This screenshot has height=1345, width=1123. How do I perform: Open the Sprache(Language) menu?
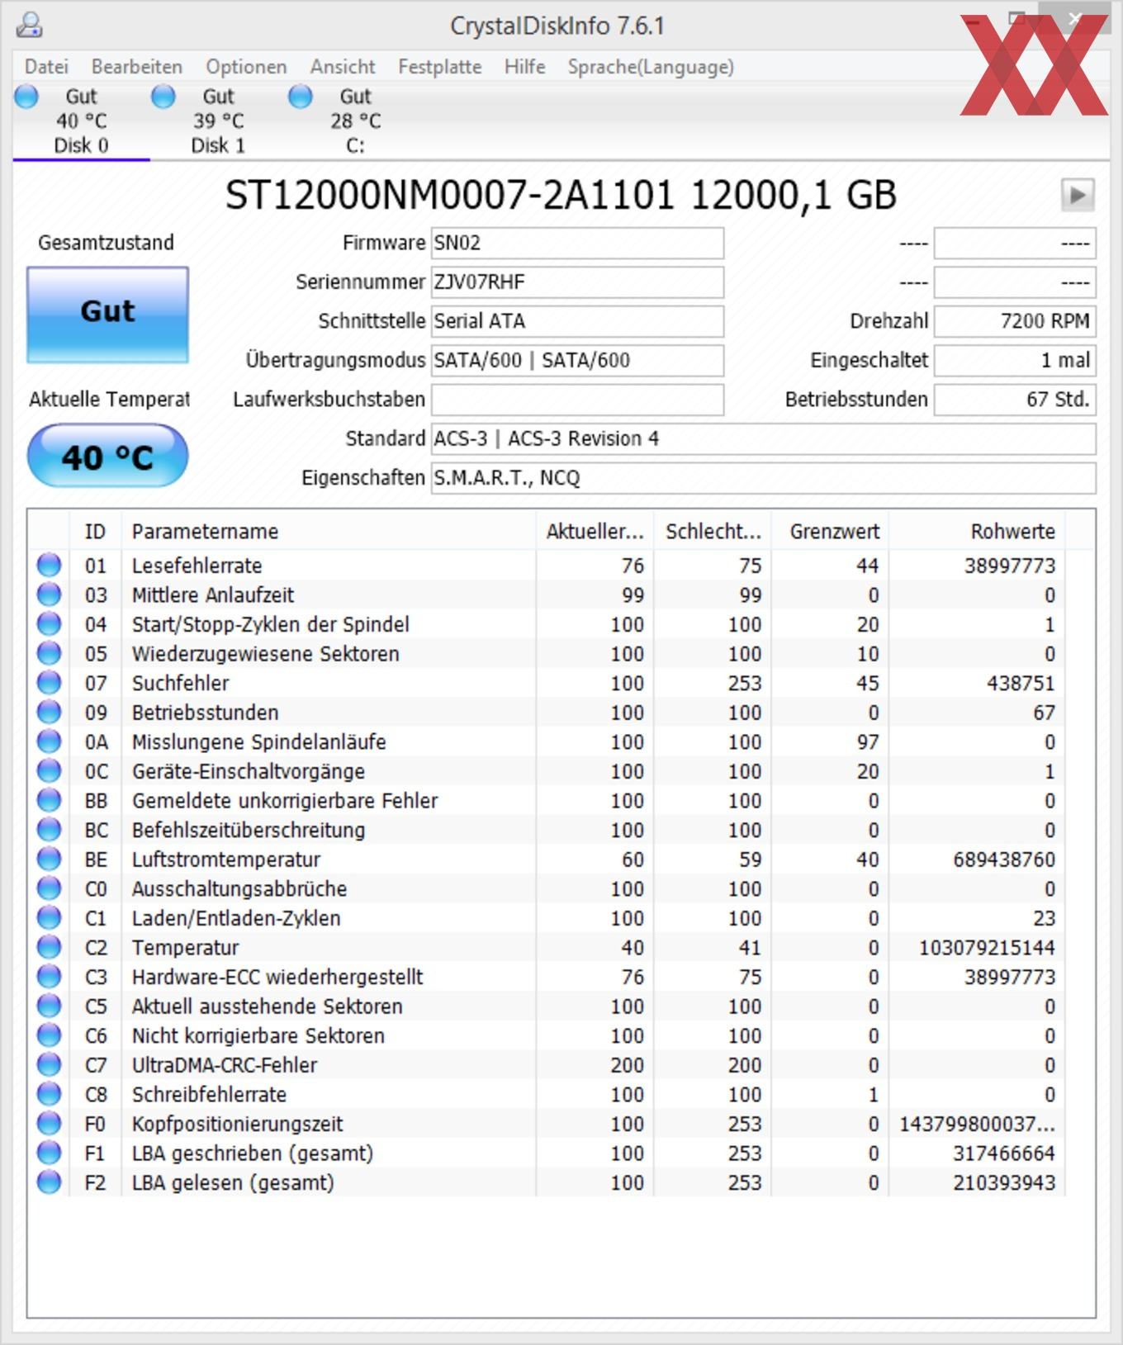tap(651, 67)
